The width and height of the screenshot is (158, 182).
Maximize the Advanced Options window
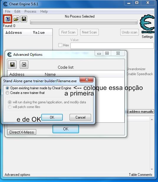[x=107, y=53]
